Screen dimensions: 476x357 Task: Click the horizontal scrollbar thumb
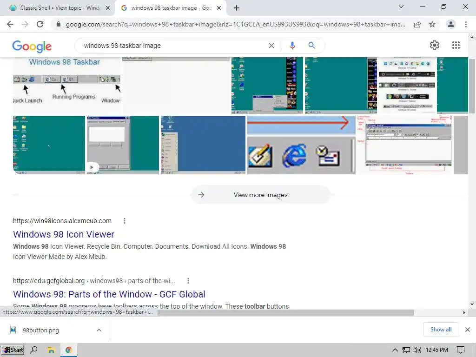[x=285, y=313]
